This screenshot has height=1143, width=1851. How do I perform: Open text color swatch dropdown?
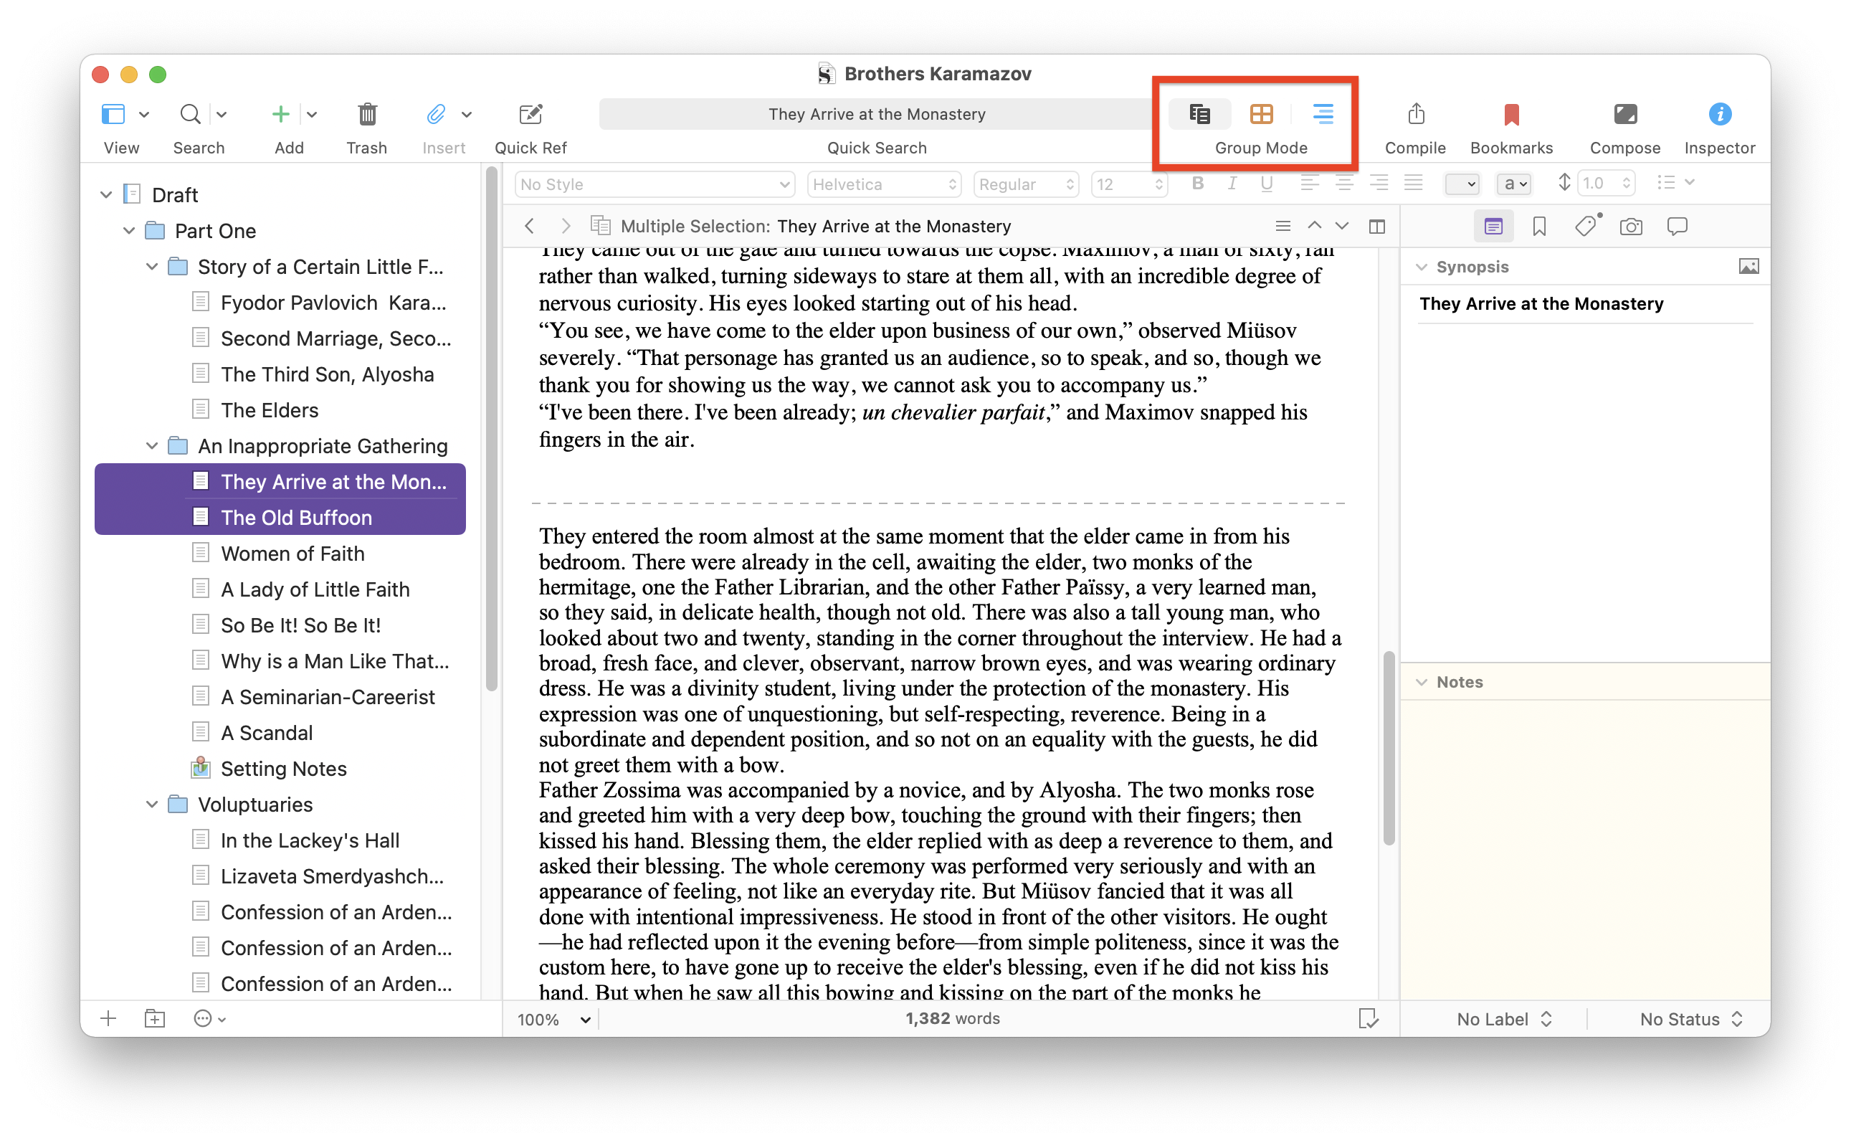pyautogui.click(x=1461, y=184)
